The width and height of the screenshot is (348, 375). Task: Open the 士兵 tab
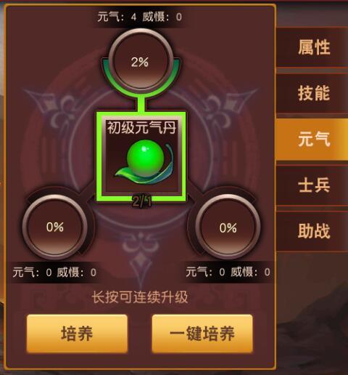tap(312, 185)
